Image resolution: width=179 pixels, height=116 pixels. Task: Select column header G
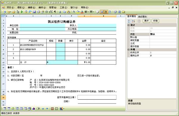tap(84, 16)
